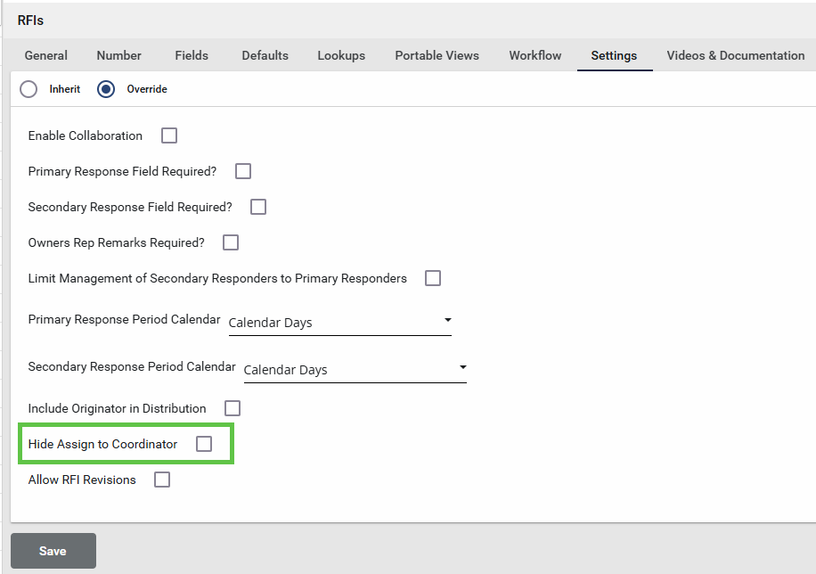Go to the Fields tab

point(192,55)
